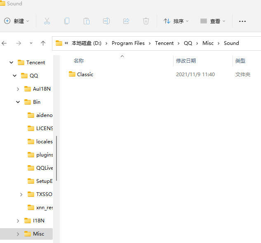Expand the AuI18N folder node

click(18, 89)
